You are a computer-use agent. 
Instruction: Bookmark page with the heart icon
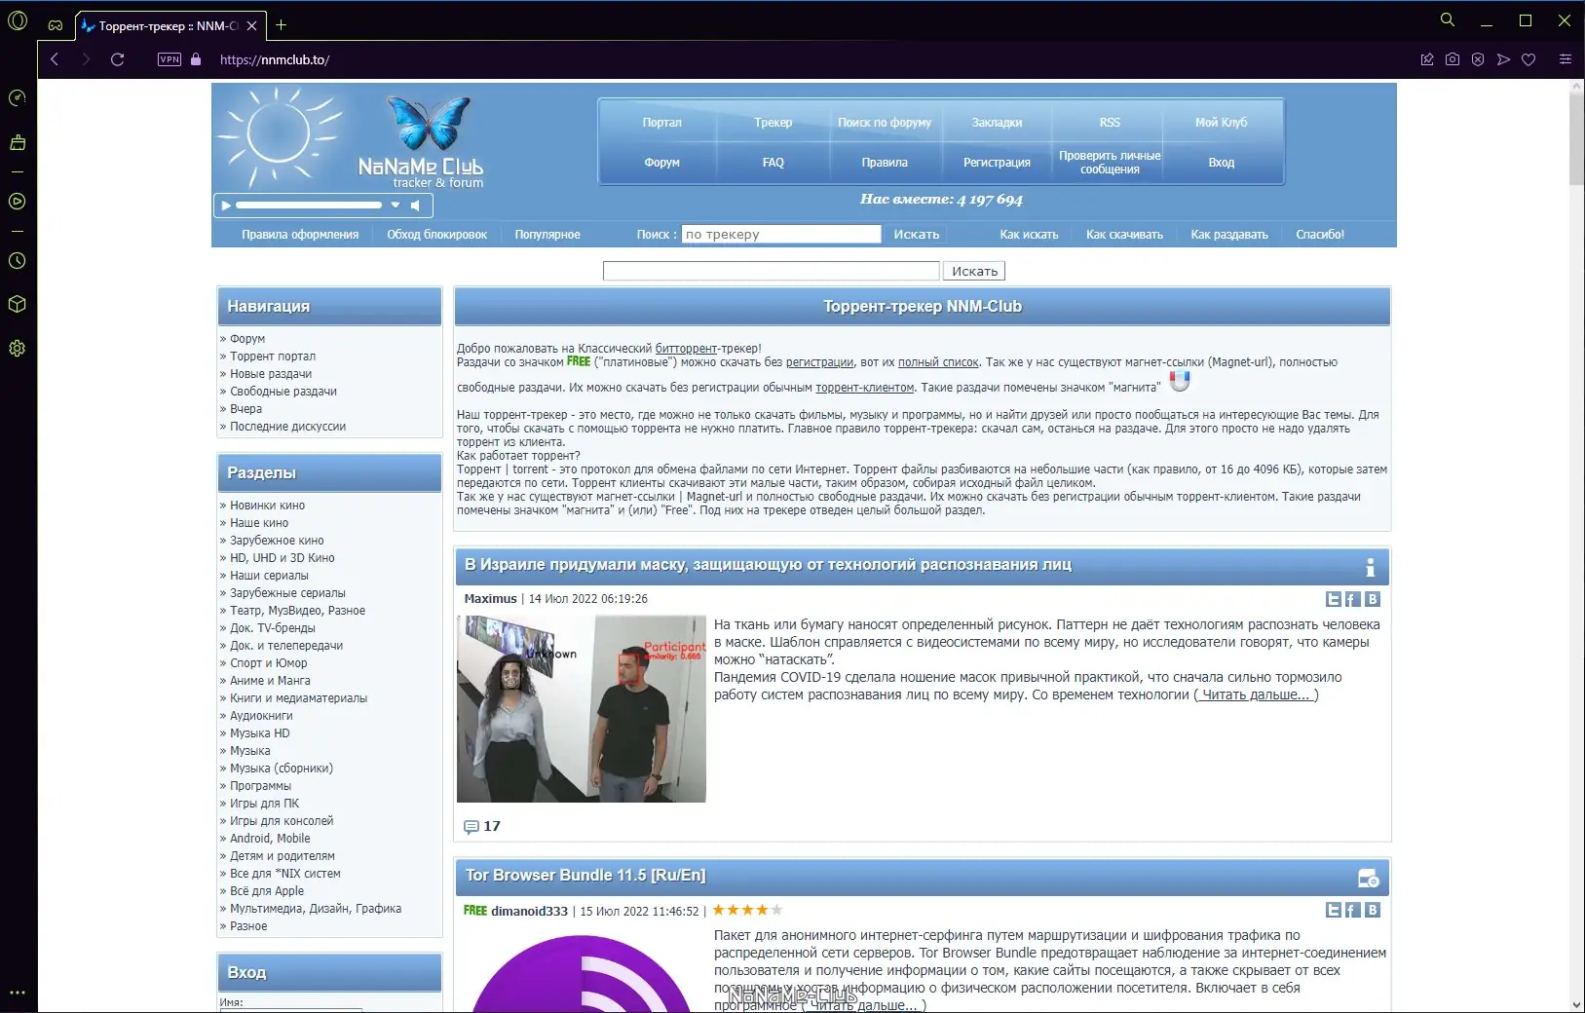(x=1528, y=59)
